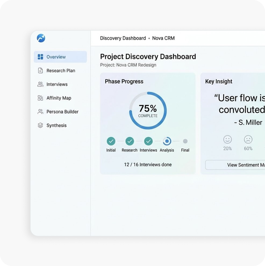
Task: Open the Affinity Map section
Action: [60, 98]
